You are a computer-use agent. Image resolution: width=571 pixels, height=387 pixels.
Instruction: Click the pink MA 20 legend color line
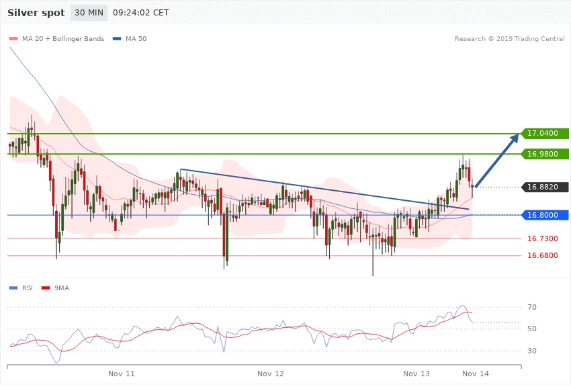[13, 39]
